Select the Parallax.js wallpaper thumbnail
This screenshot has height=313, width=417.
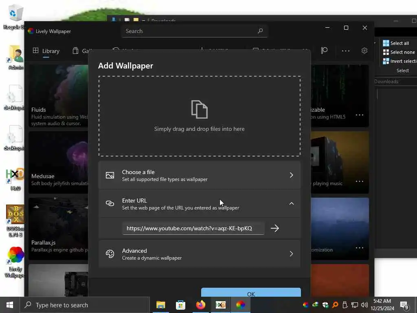[58, 229]
